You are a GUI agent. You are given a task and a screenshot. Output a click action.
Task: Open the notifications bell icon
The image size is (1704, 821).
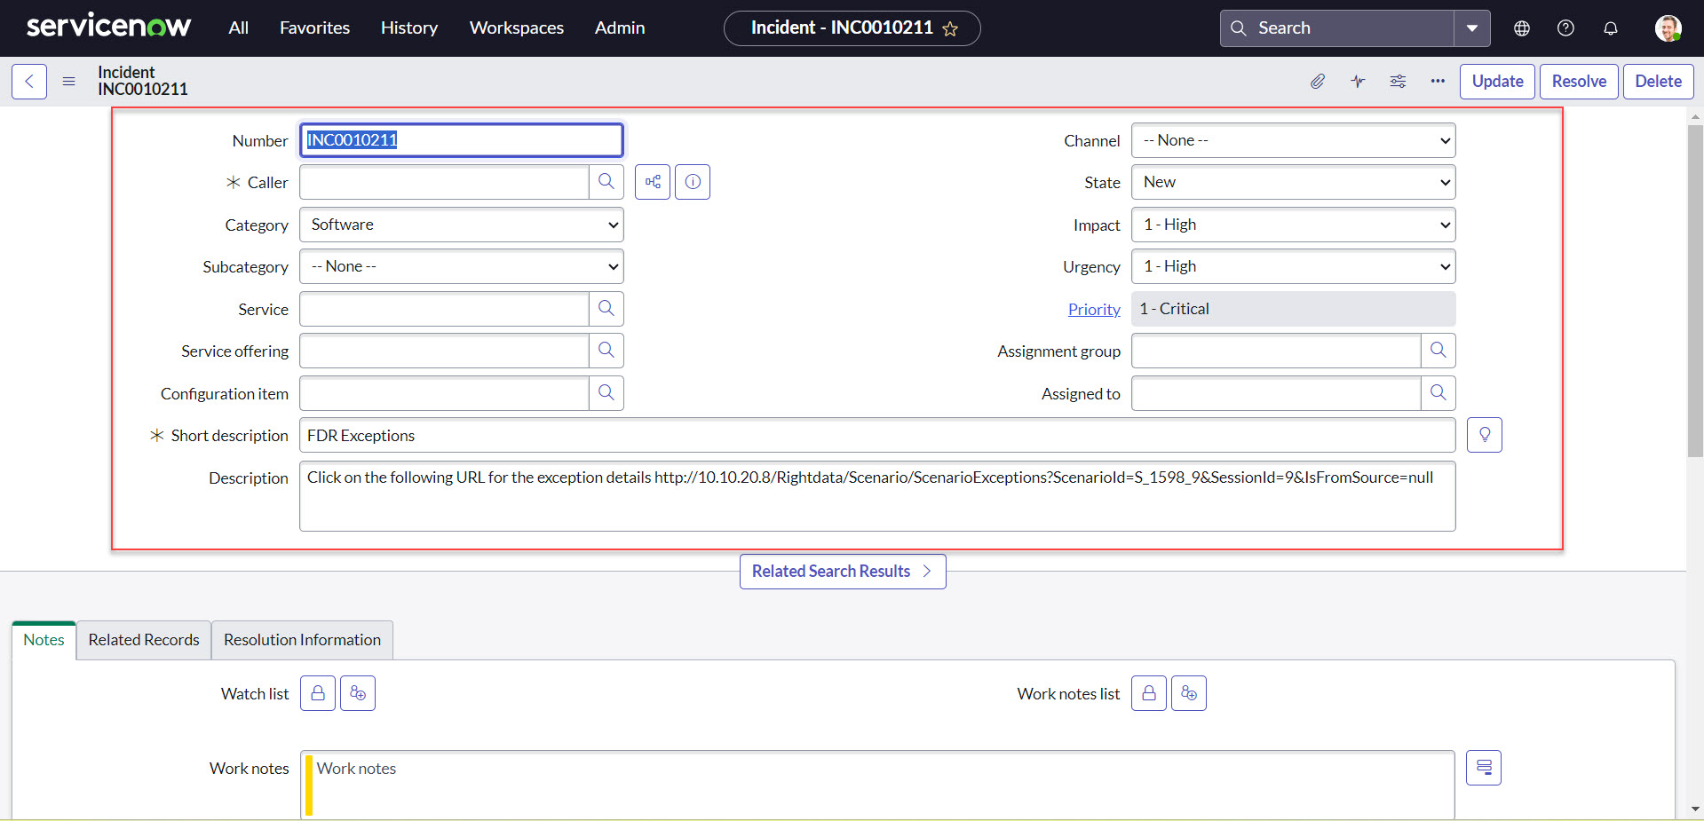(1611, 28)
